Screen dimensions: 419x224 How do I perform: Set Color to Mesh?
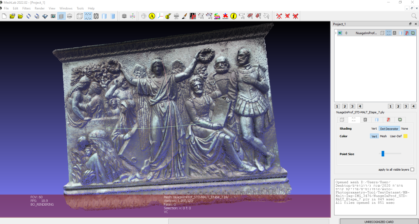383,136
